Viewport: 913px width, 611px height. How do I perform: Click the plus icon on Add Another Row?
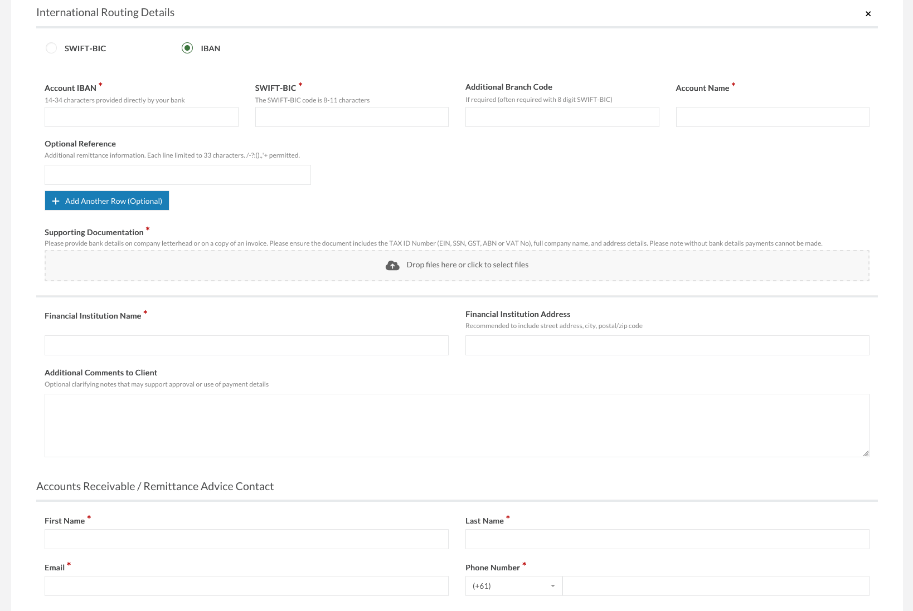point(56,201)
